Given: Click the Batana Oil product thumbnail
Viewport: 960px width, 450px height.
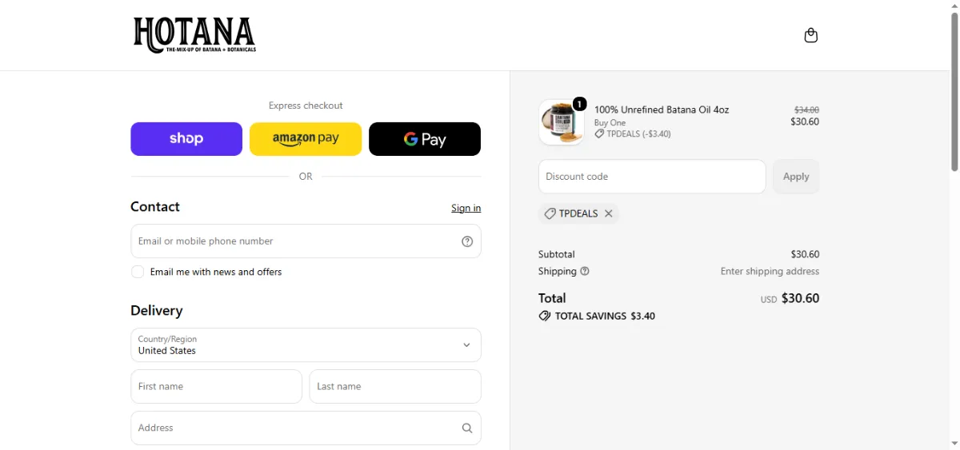Looking at the screenshot, I should pos(561,122).
